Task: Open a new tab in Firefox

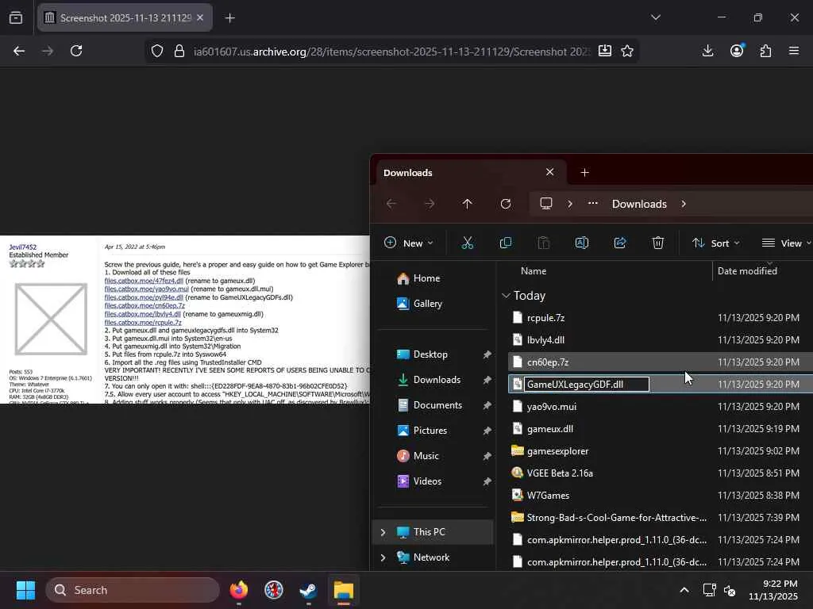Action: point(230,18)
